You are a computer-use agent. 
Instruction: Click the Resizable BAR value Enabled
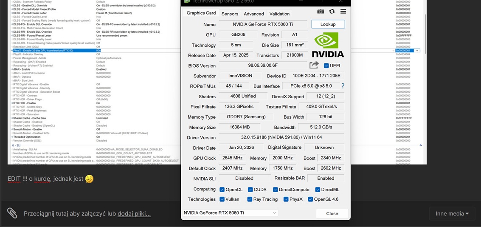click(x=326, y=178)
